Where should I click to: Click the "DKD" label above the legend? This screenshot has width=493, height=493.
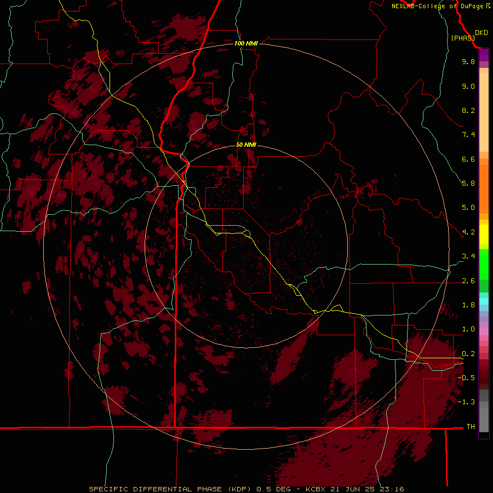coord(481,33)
